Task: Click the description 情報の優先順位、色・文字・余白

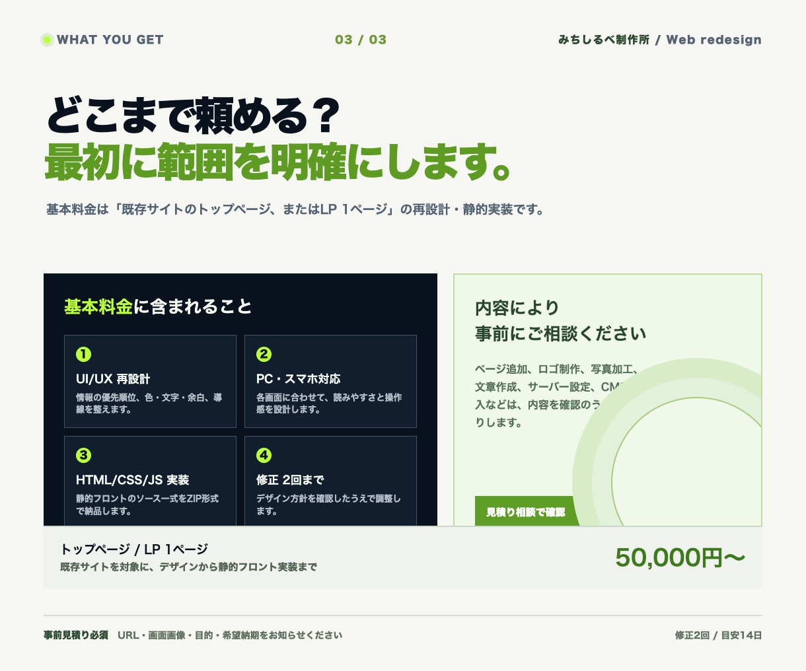Action: (x=149, y=404)
